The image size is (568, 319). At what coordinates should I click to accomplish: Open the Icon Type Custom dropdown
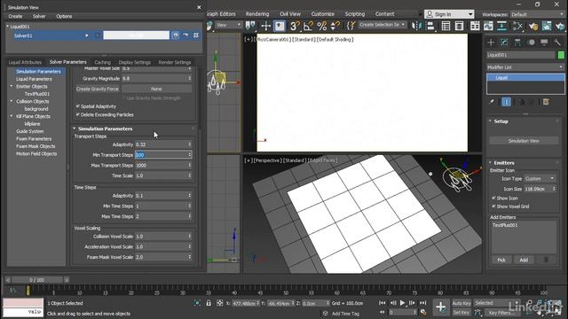click(540, 179)
